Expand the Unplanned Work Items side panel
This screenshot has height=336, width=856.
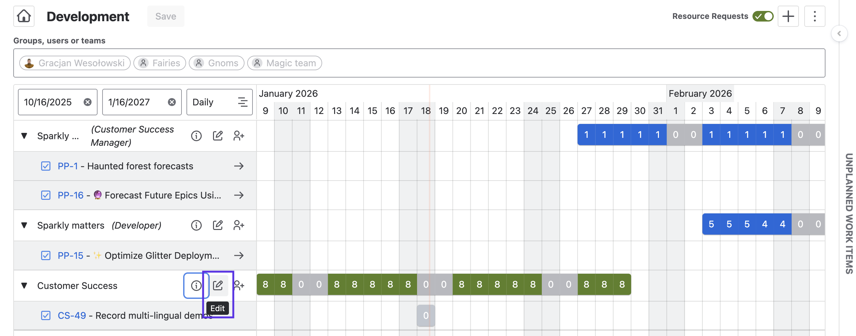[839, 33]
